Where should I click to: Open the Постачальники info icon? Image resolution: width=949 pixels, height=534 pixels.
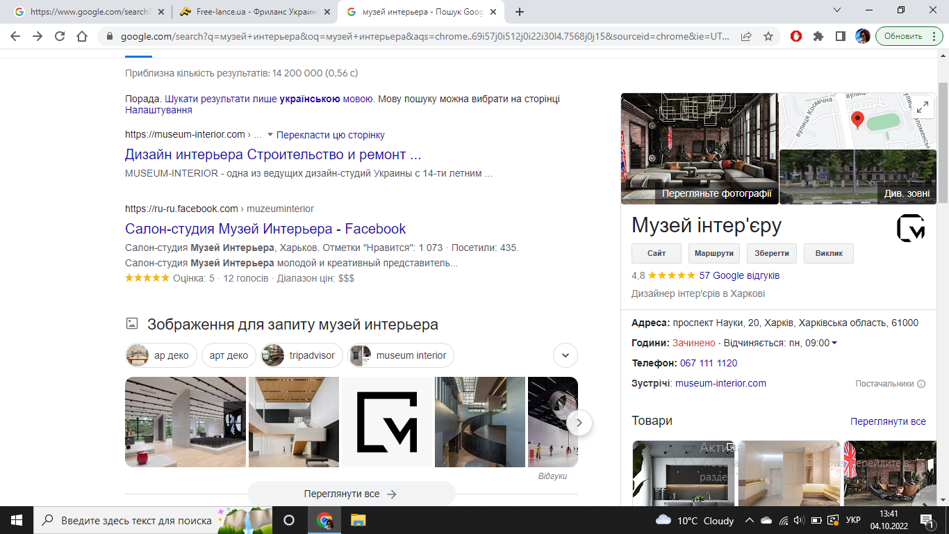pos(921,384)
